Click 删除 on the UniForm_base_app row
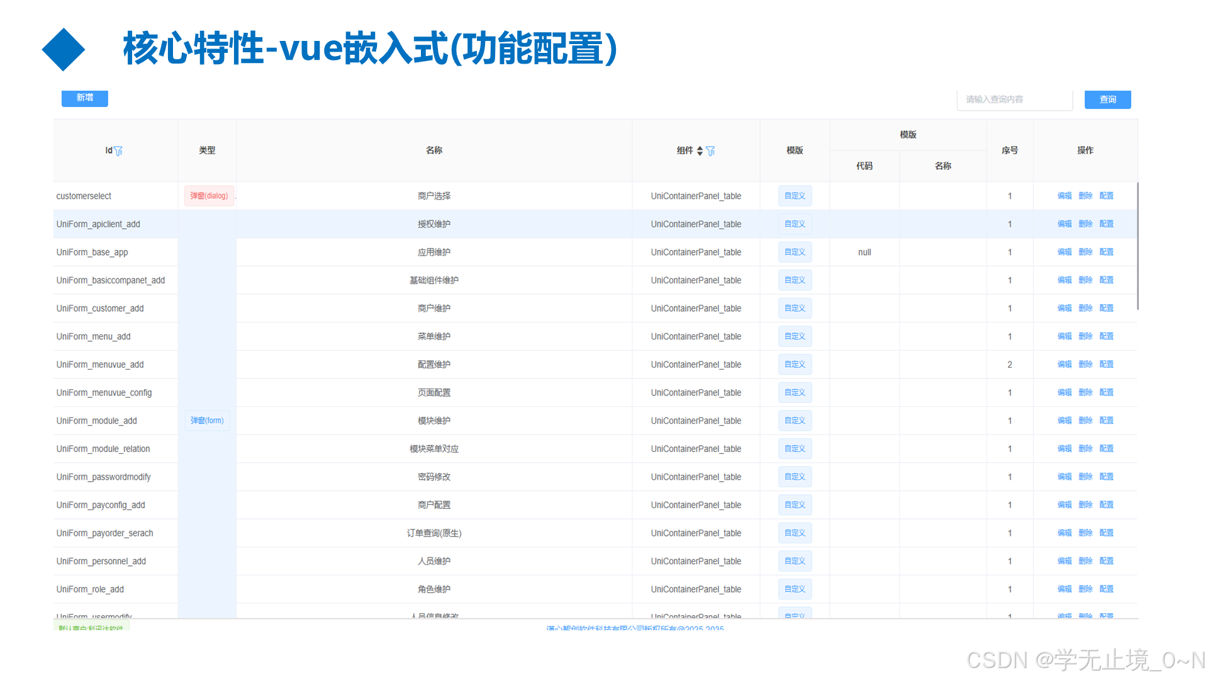 point(1085,252)
